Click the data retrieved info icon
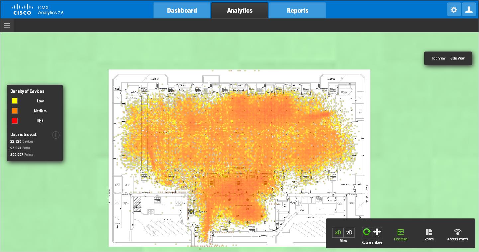The height and width of the screenshot is (252, 479). coord(56,135)
